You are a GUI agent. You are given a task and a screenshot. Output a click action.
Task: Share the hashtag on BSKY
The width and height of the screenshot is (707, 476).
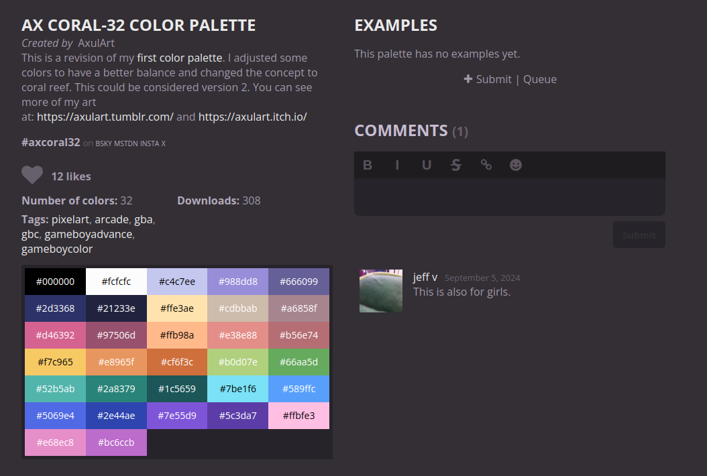(x=103, y=143)
